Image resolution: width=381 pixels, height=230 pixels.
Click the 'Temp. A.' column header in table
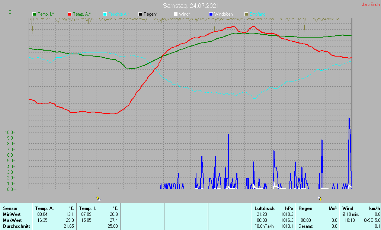click(45, 208)
